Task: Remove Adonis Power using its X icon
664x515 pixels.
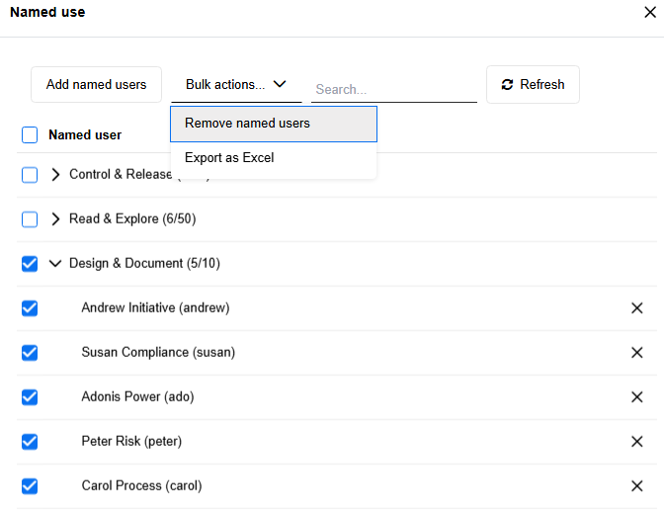Action: pos(637,396)
